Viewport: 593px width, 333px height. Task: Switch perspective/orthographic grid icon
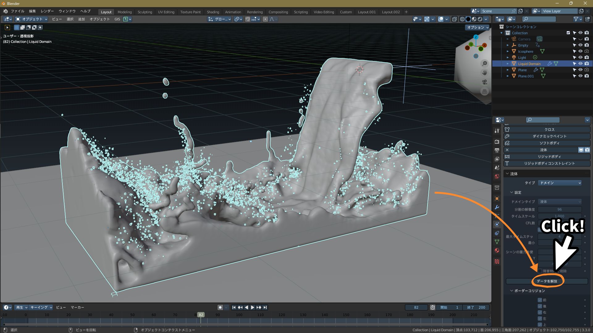(x=485, y=92)
